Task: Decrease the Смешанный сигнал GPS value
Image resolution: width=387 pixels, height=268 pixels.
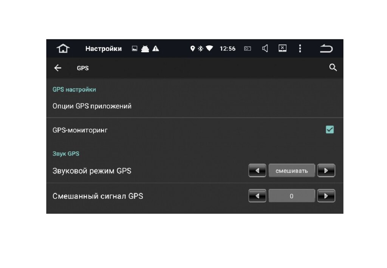Action: (x=257, y=196)
